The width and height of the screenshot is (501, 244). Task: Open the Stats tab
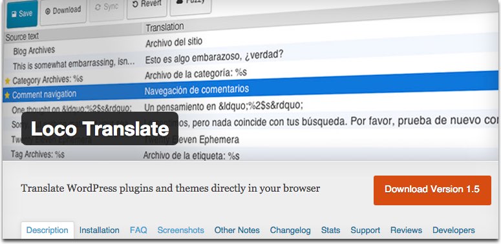[x=331, y=230]
